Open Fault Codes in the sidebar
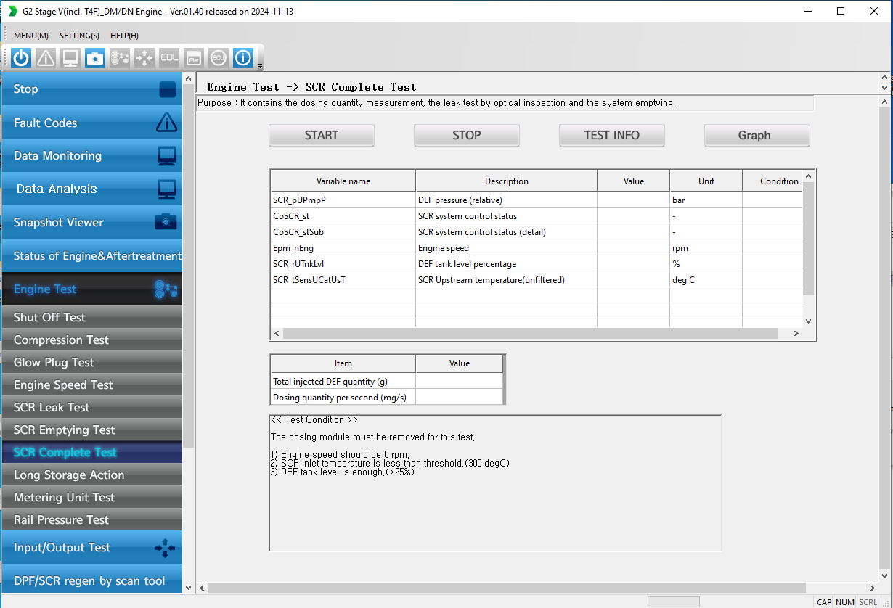The height and width of the screenshot is (608, 893). pos(91,123)
